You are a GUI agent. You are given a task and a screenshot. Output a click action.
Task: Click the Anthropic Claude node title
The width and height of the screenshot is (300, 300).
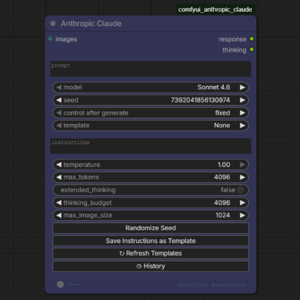[x=91, y=23]
